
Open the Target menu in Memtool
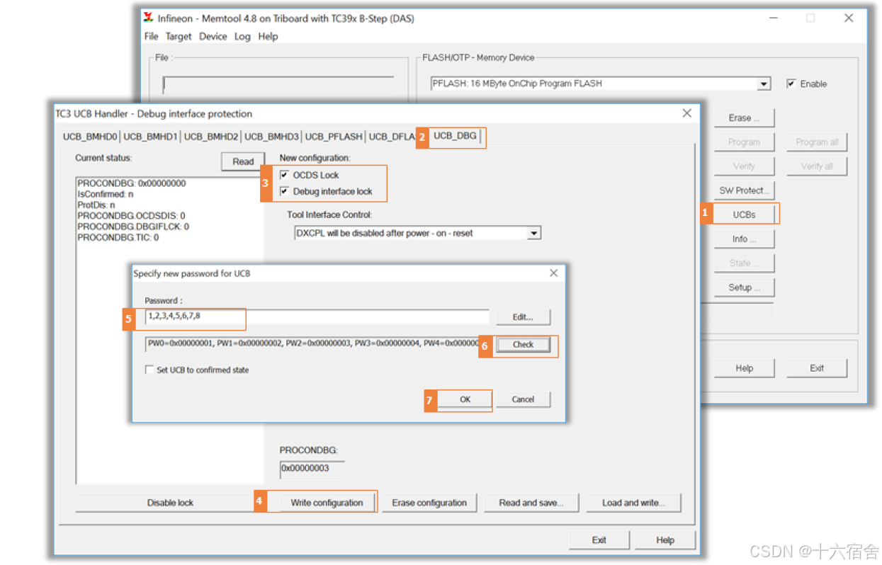[x=179, y=36]
